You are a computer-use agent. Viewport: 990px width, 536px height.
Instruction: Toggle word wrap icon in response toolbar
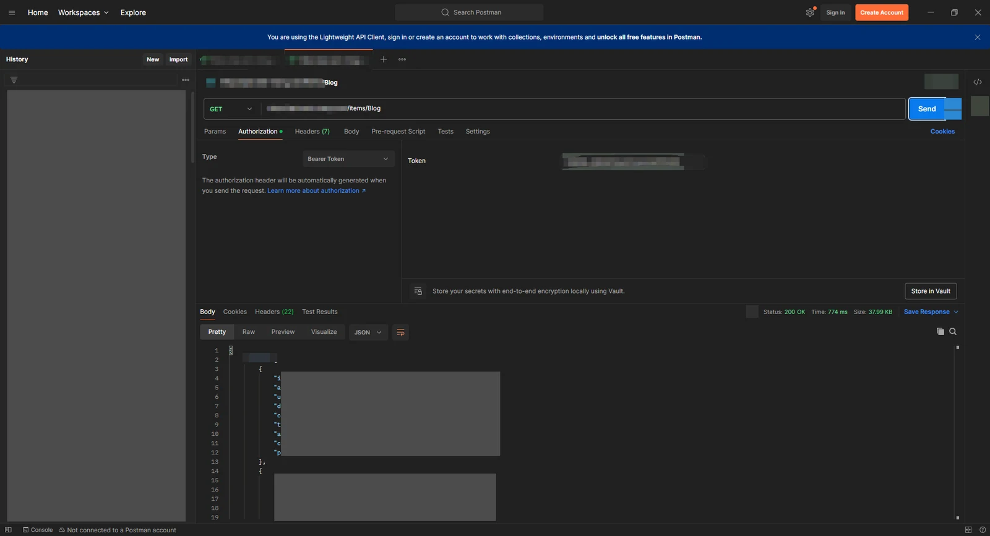(400, 332)
